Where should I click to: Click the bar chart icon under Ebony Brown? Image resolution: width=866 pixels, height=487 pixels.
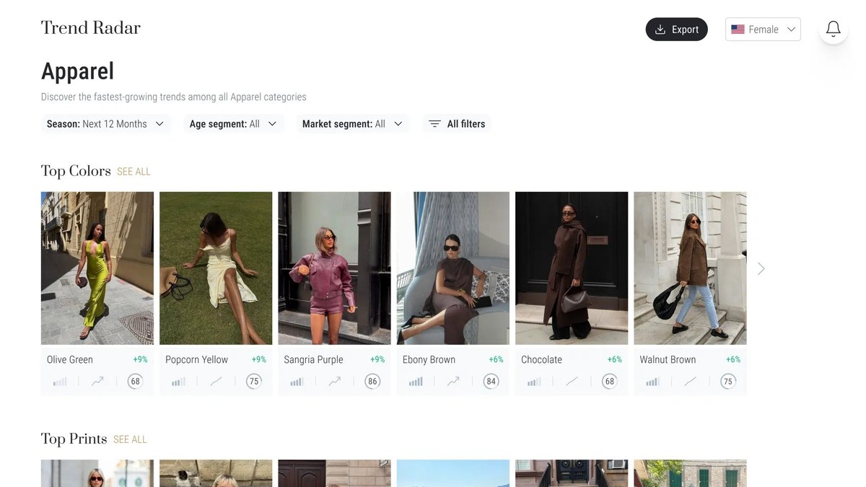coord(416,382)
